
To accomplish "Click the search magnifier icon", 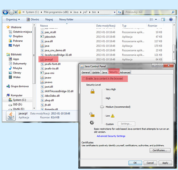I will pyautogui.click(x=173, y=12).
